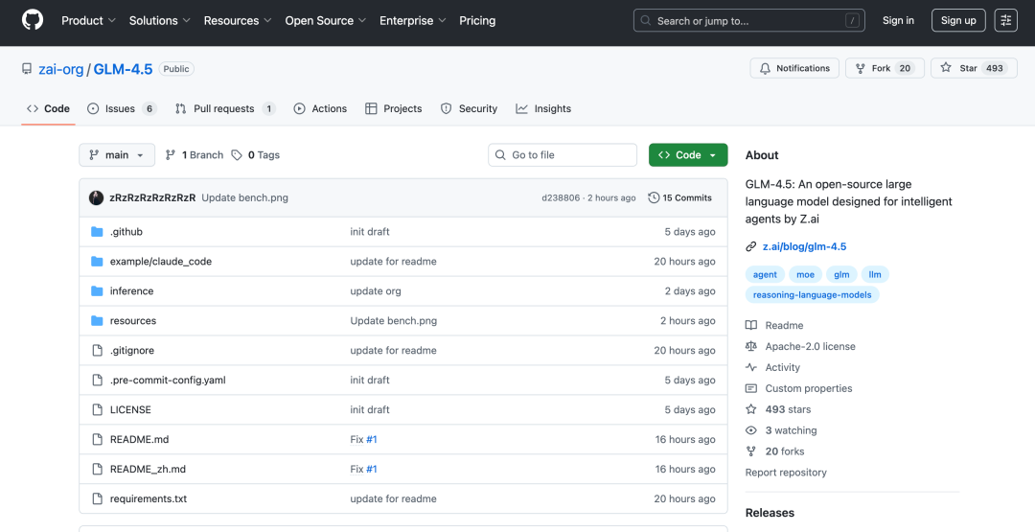Switch to the Issues tab
1035x532 pixels.
point(121,108)
